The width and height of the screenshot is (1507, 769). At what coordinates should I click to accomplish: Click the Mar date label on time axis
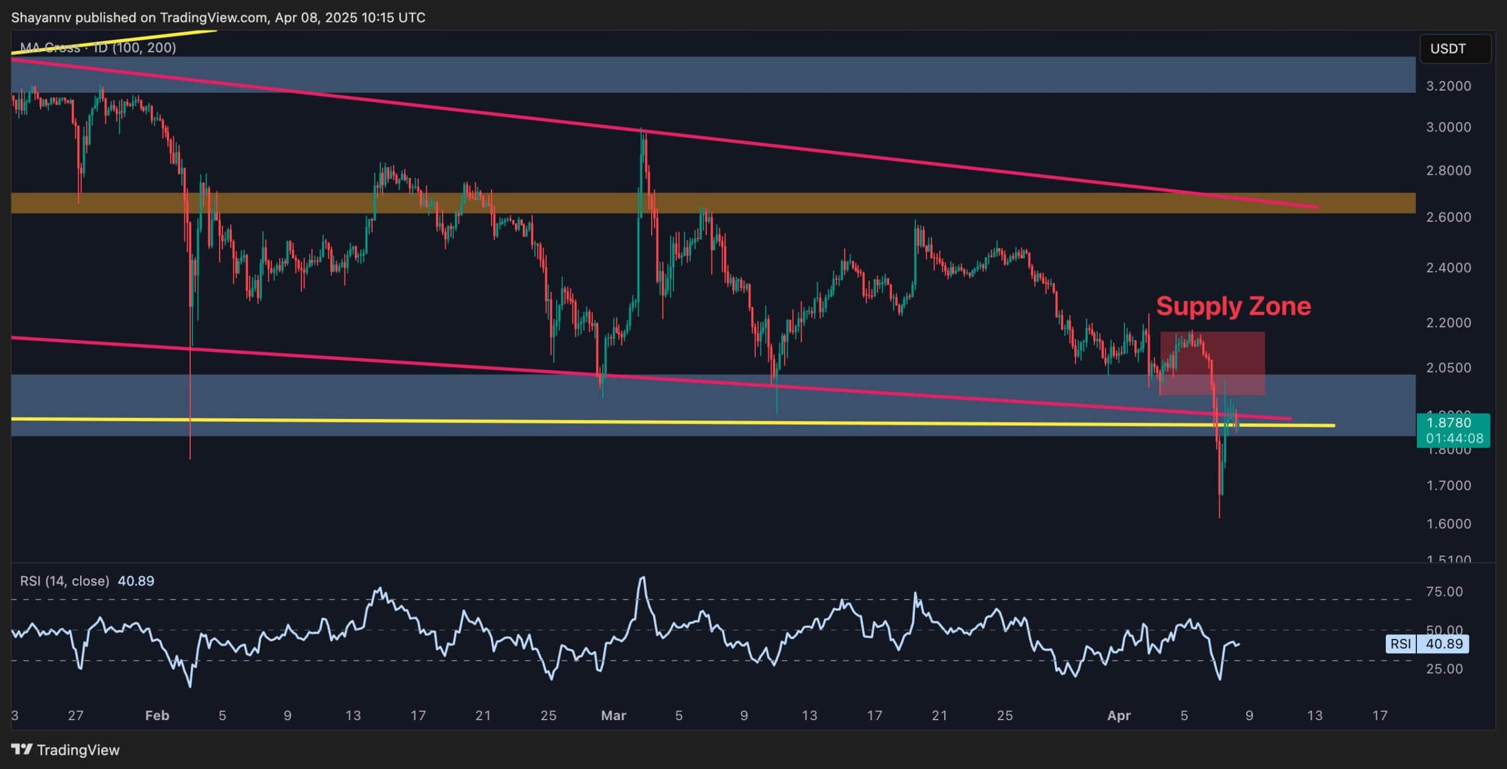click(x=613, y=715)
